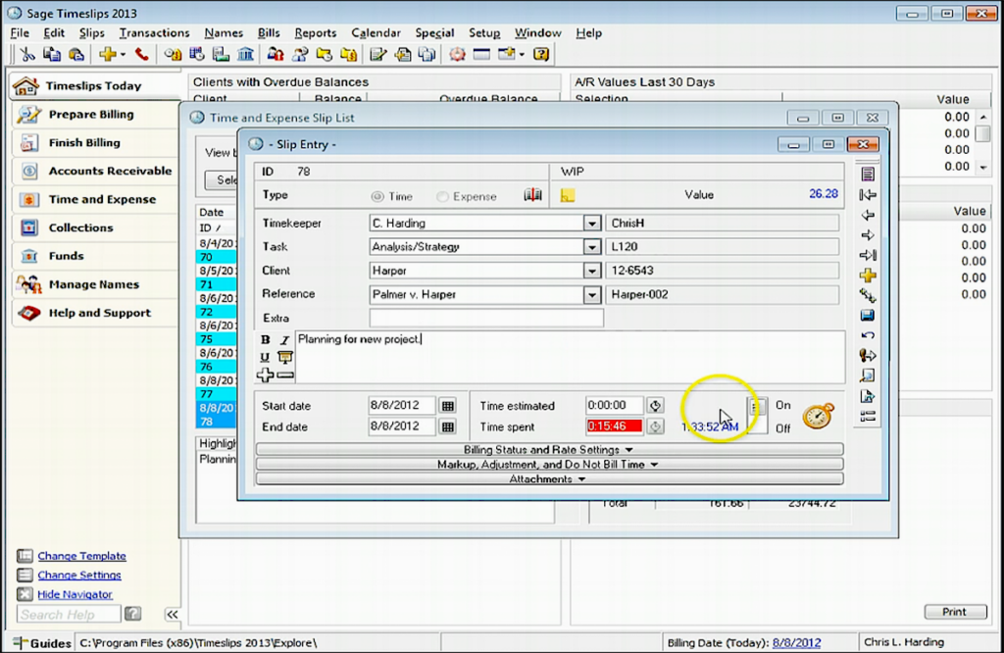Click the yellow plus add toolbar icon
This screenshot has height=653, width=1004.
(108, 55)
